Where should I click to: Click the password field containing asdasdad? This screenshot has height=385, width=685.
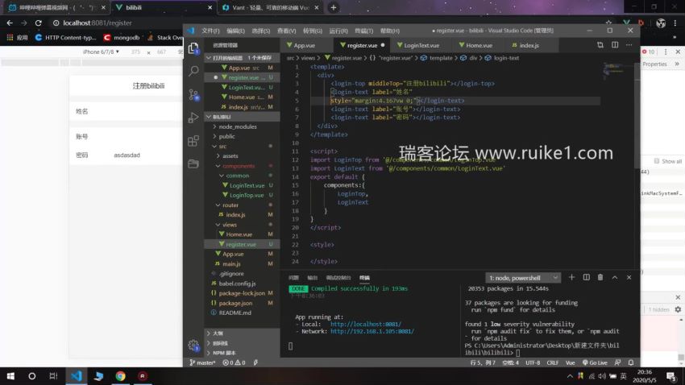click(x=147, y=155)
